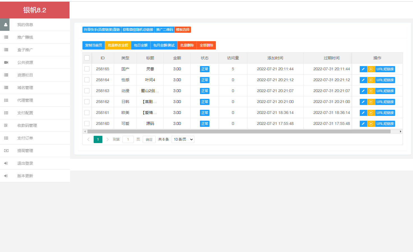413x252 pixels.
Task: Click orange play icon for row 258164
Action: [371, 80]
